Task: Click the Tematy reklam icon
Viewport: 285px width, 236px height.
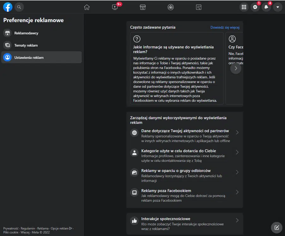Action: [x=8, y=45]
